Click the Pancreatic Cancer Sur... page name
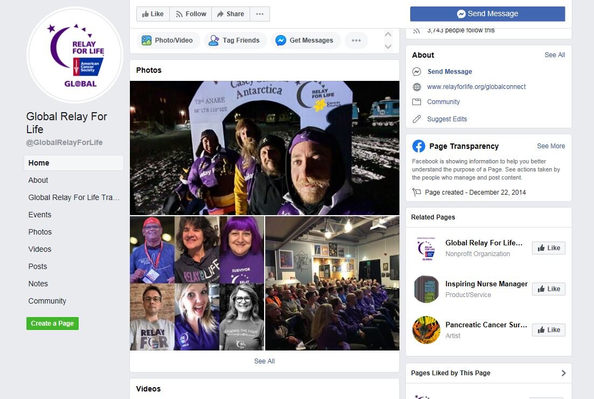Image resolution: width=594 pixels, height=399 pixels. point(486,325)
